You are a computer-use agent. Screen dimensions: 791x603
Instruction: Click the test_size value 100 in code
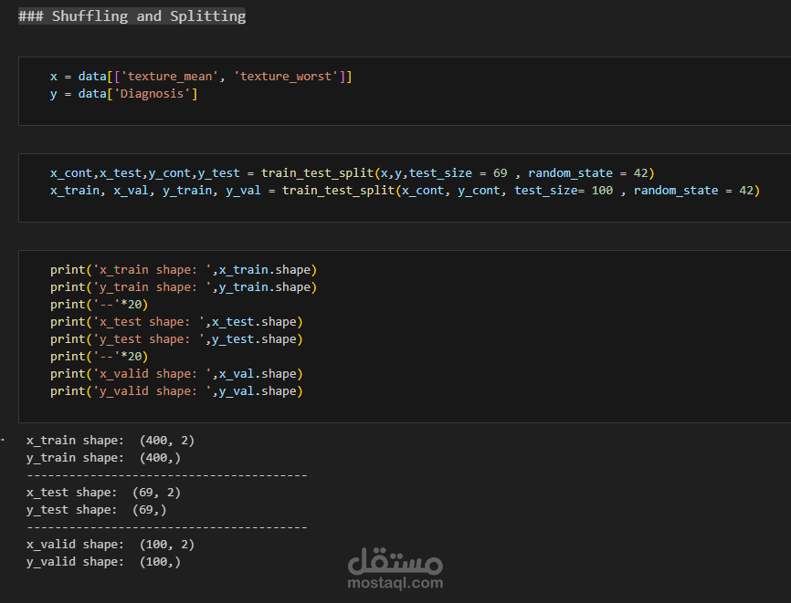[x=601, y=190]
